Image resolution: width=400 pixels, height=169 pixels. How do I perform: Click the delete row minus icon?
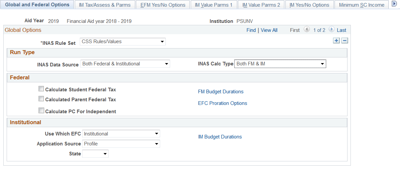345,41
